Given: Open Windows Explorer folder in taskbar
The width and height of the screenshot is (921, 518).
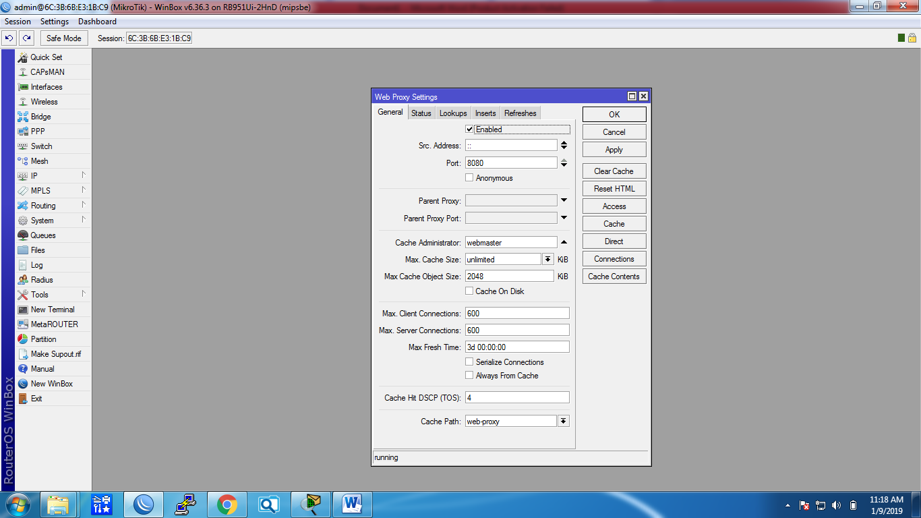Looking at the screenshot, I should pyautogui.click(x=59, y=505).
